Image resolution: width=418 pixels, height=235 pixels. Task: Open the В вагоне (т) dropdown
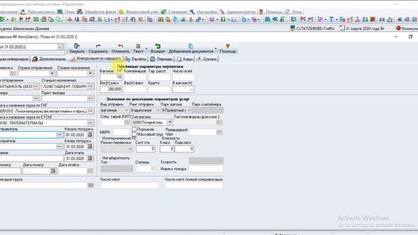click(x=191, y=89)
